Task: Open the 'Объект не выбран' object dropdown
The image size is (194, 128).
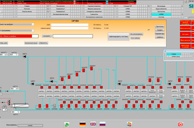Action: [x=33, y=24]
